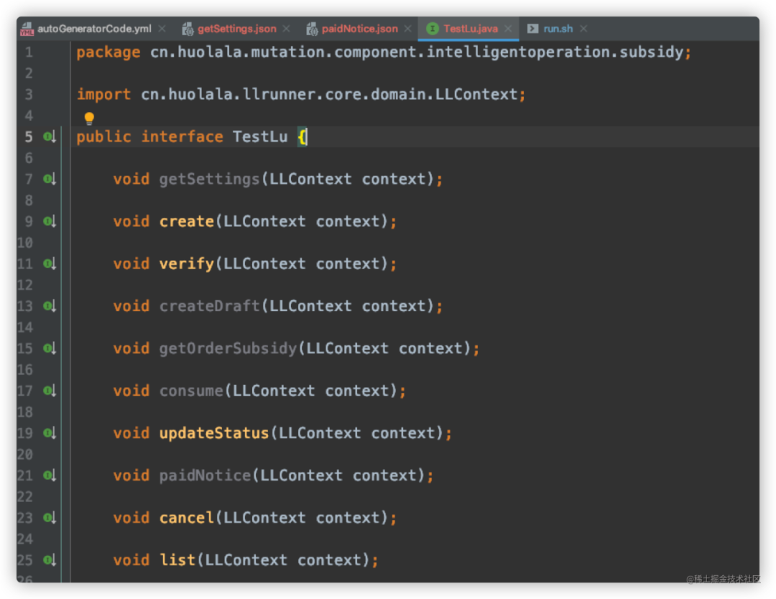Click the package keyword on line 1

(x=108, y=52)
